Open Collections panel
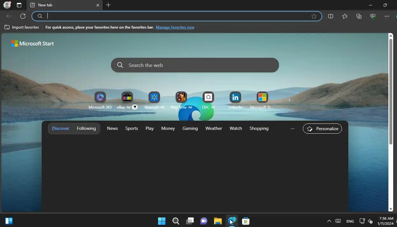Viewport: 397px width, 227px height. click(x=359, y=16)
